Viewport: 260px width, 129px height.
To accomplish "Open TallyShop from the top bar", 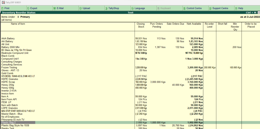I will pos(118,8).
